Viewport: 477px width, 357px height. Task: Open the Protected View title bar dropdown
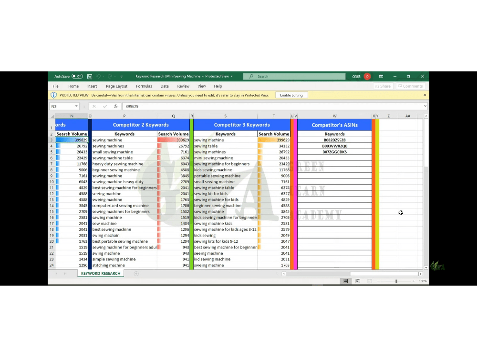(231, 76)
